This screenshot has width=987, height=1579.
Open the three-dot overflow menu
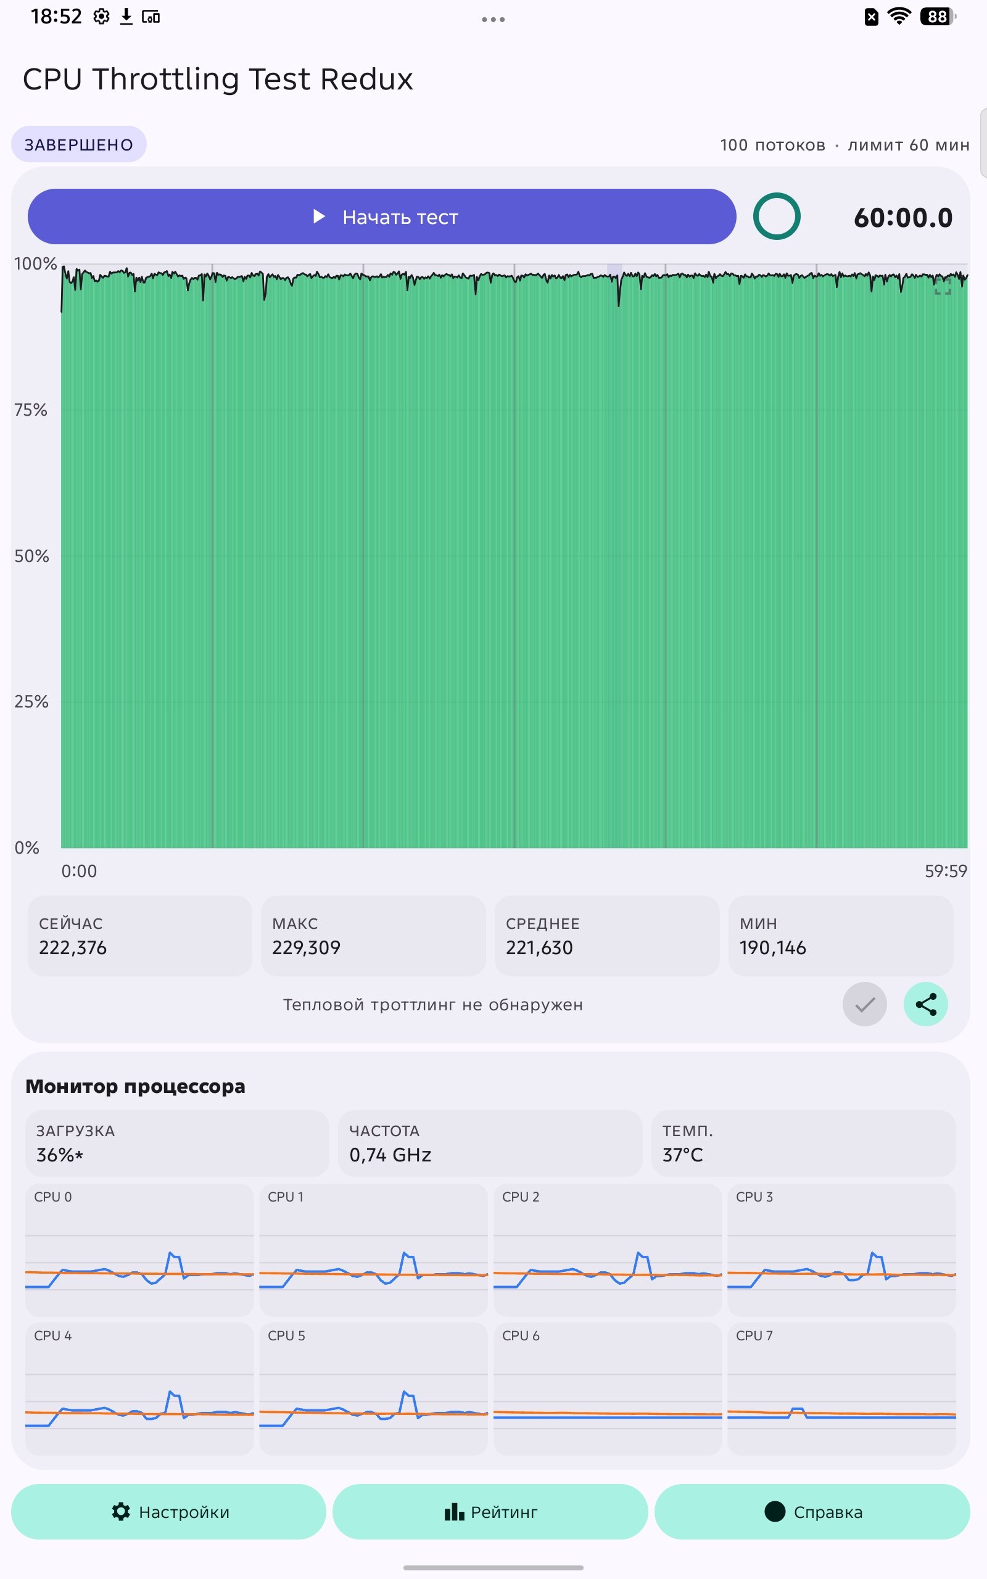493,20
